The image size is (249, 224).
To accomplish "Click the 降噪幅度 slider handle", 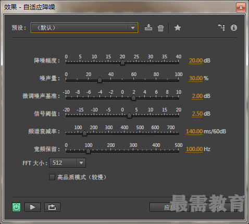I will tap(122, 63).
